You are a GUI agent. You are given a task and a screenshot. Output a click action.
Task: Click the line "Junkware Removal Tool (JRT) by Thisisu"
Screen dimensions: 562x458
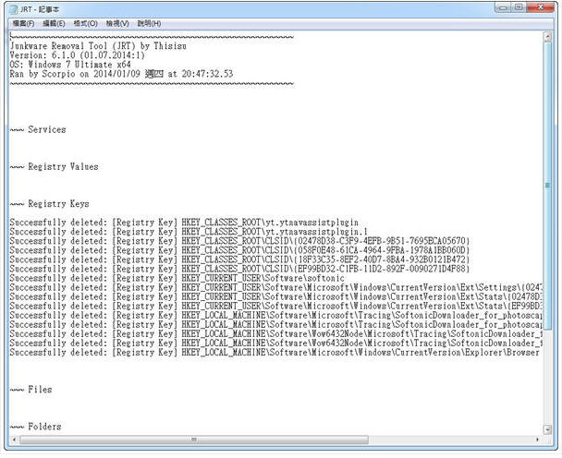pyautogui.click(x=98, y=46)
